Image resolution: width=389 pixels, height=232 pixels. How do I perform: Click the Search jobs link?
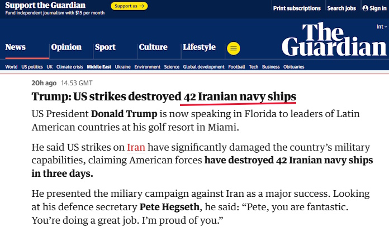pyautogui.click(x=341, y=8)
